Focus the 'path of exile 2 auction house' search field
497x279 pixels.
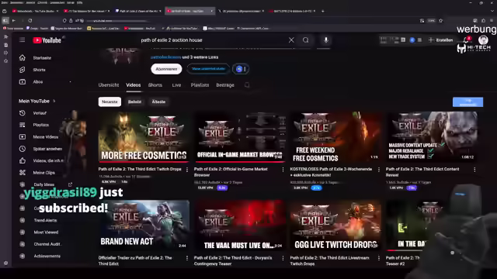pos(212,40)
